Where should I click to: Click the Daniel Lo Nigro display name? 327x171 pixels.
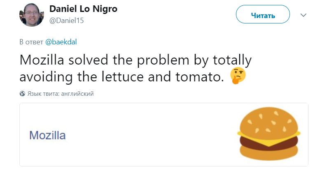pos(83,9)
